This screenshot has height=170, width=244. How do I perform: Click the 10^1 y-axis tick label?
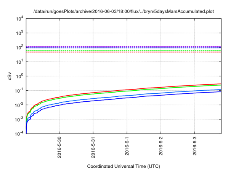19,62
